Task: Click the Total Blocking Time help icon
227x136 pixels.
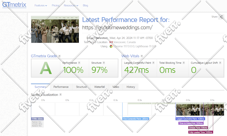Action: pyautogui.click(x=184, y=63)
